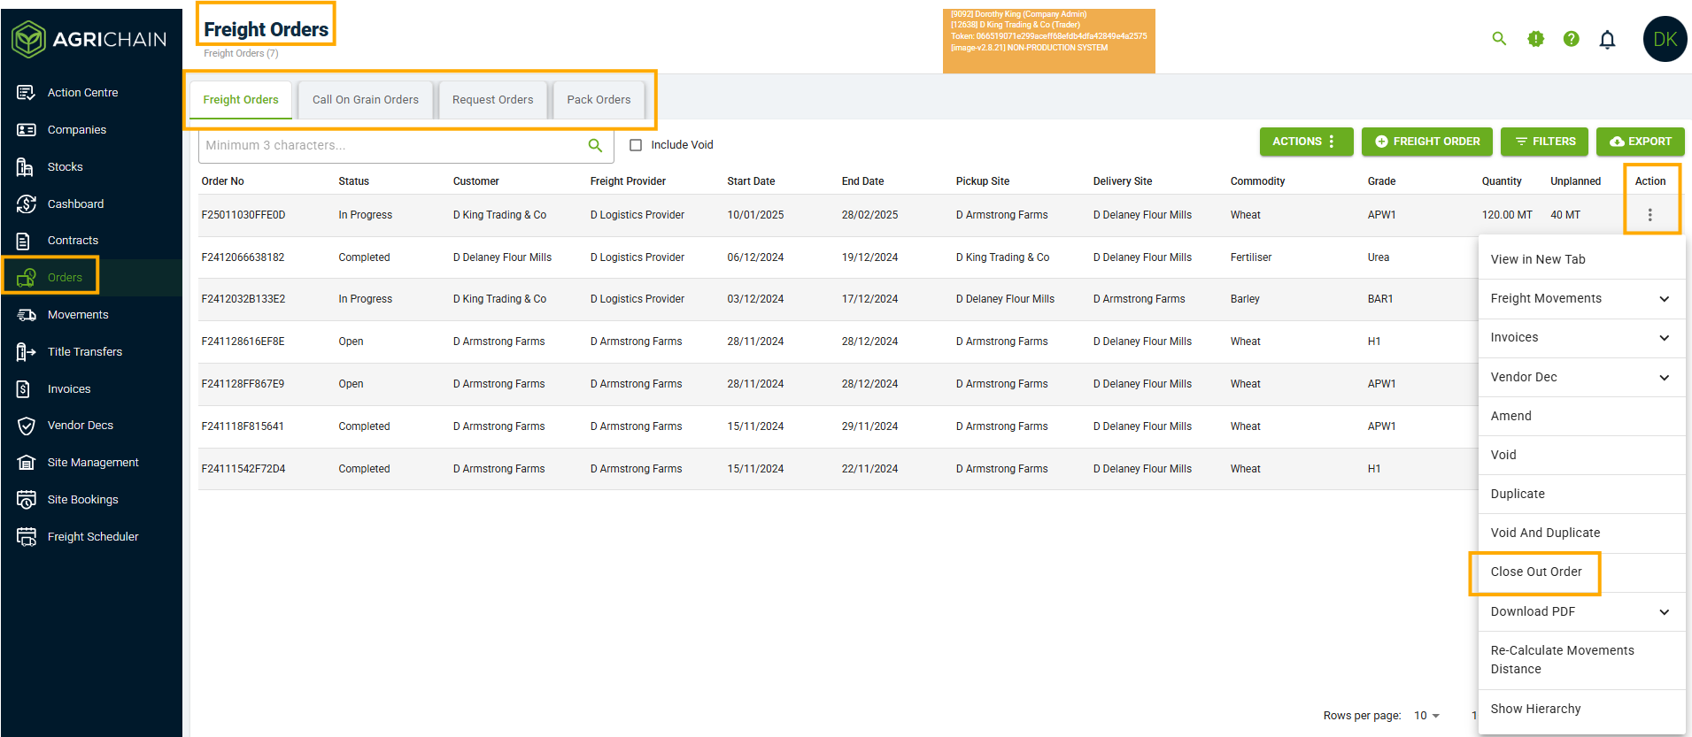The width and height of the screenshot is (1692, 737).
Task: Select Duplicate from action menu
Action: [1581, 494]
